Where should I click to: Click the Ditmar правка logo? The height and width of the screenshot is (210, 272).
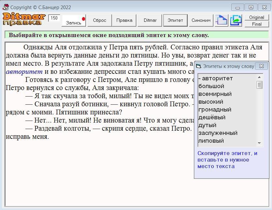(23, 19)
